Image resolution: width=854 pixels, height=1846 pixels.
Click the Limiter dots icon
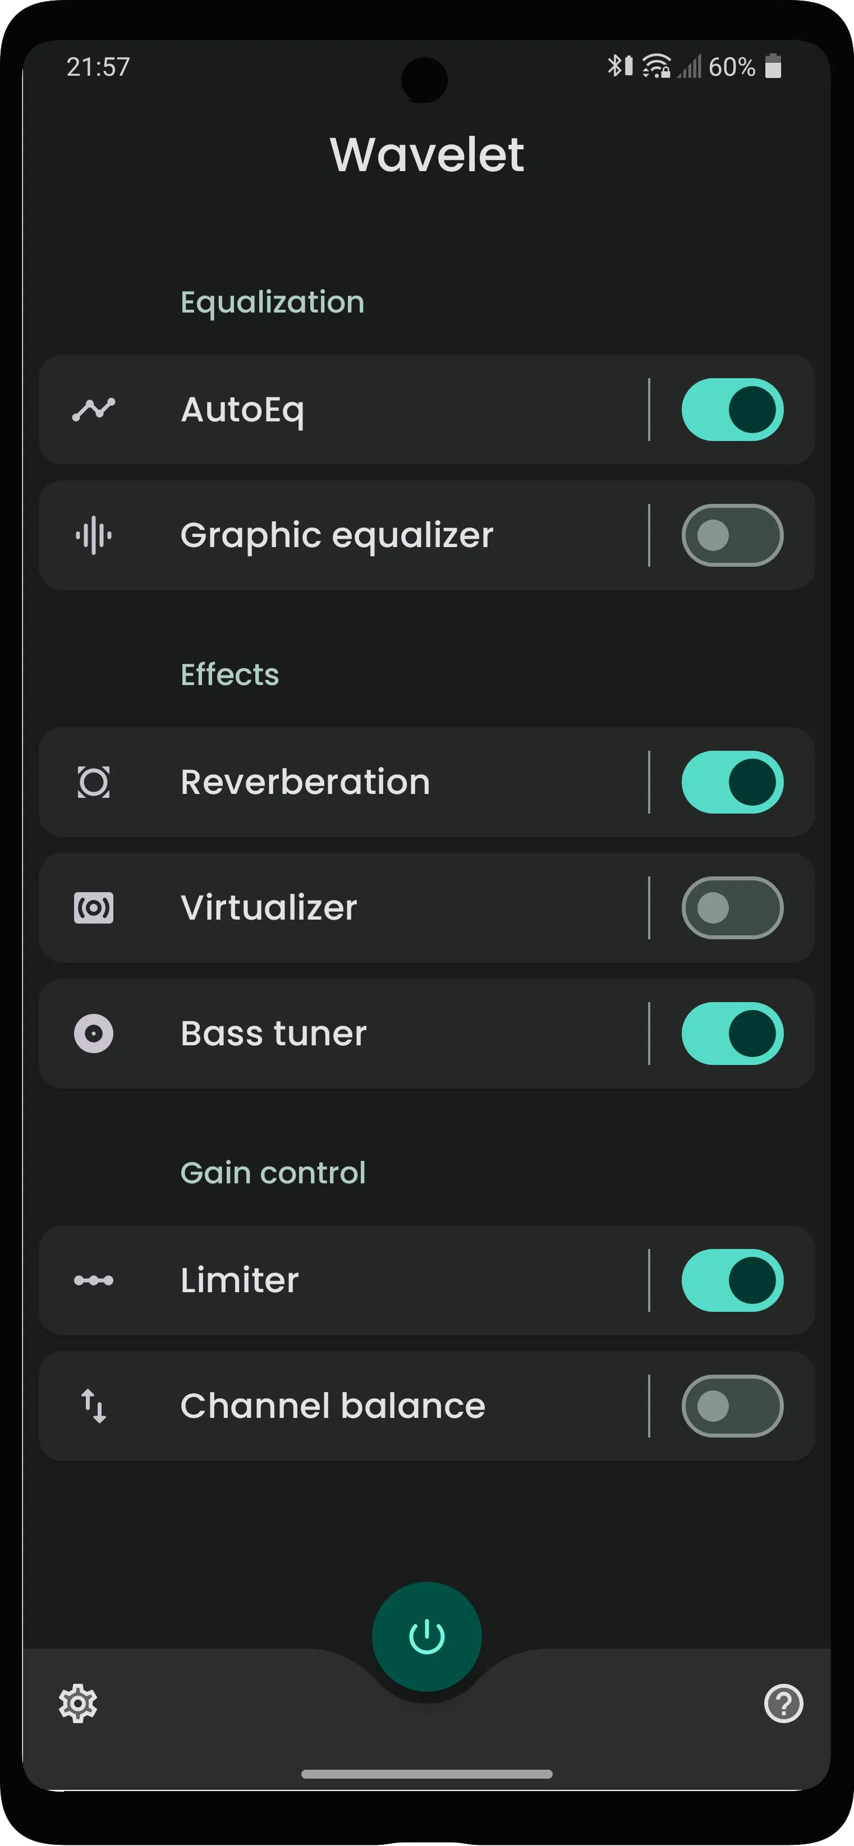click(94, 1280)
